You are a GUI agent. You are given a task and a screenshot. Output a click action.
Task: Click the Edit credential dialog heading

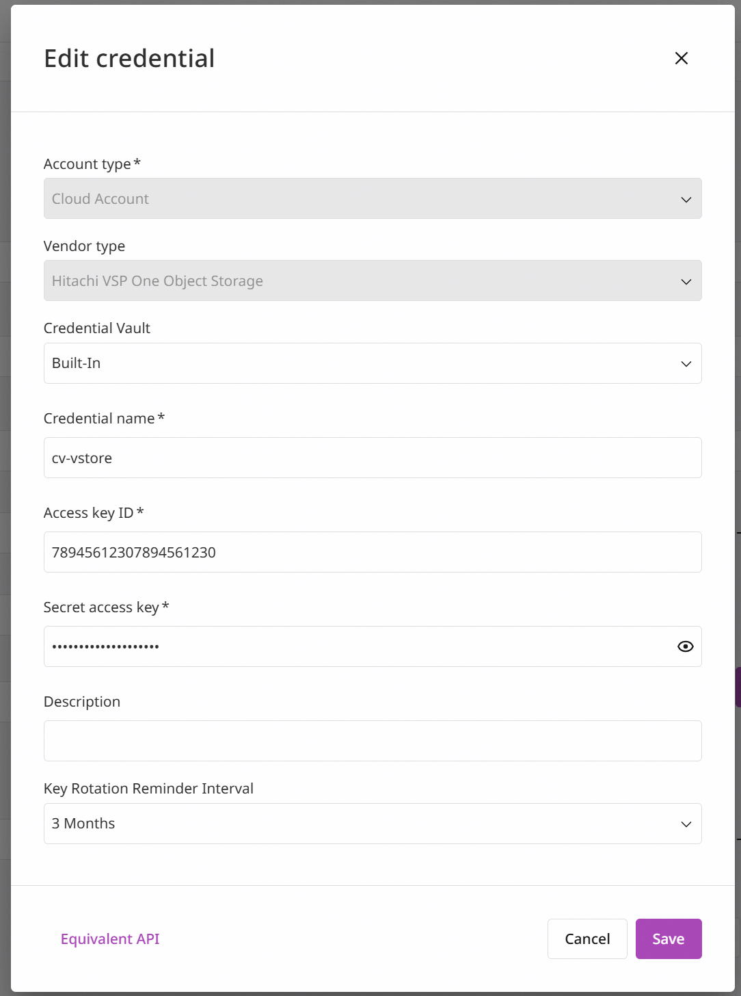coord(129,58)
